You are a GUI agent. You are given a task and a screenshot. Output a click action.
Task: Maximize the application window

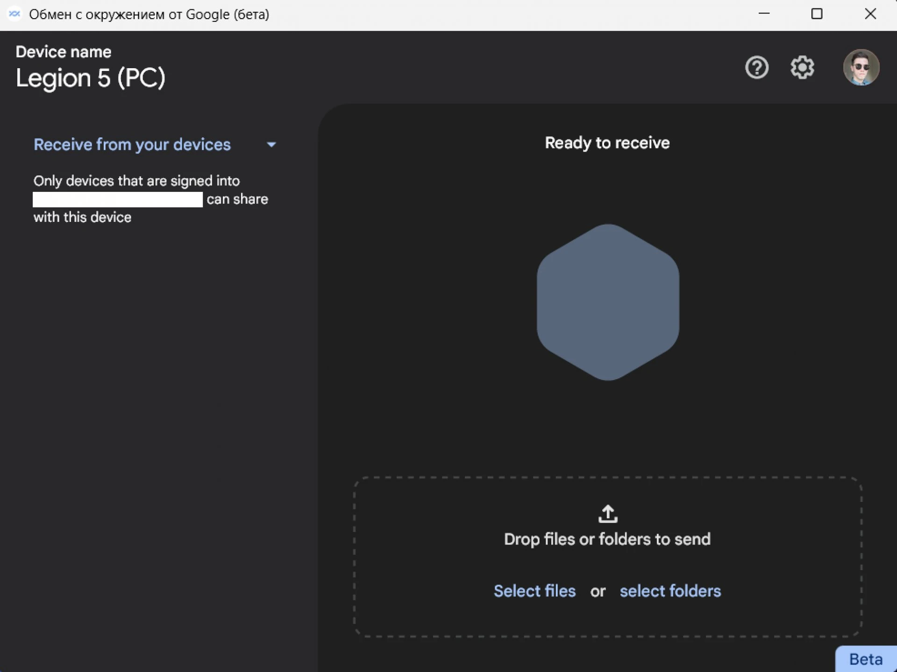817,14
